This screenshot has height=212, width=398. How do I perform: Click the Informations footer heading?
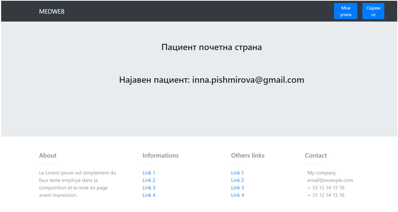pyautogui.click(x=160, y=156)
